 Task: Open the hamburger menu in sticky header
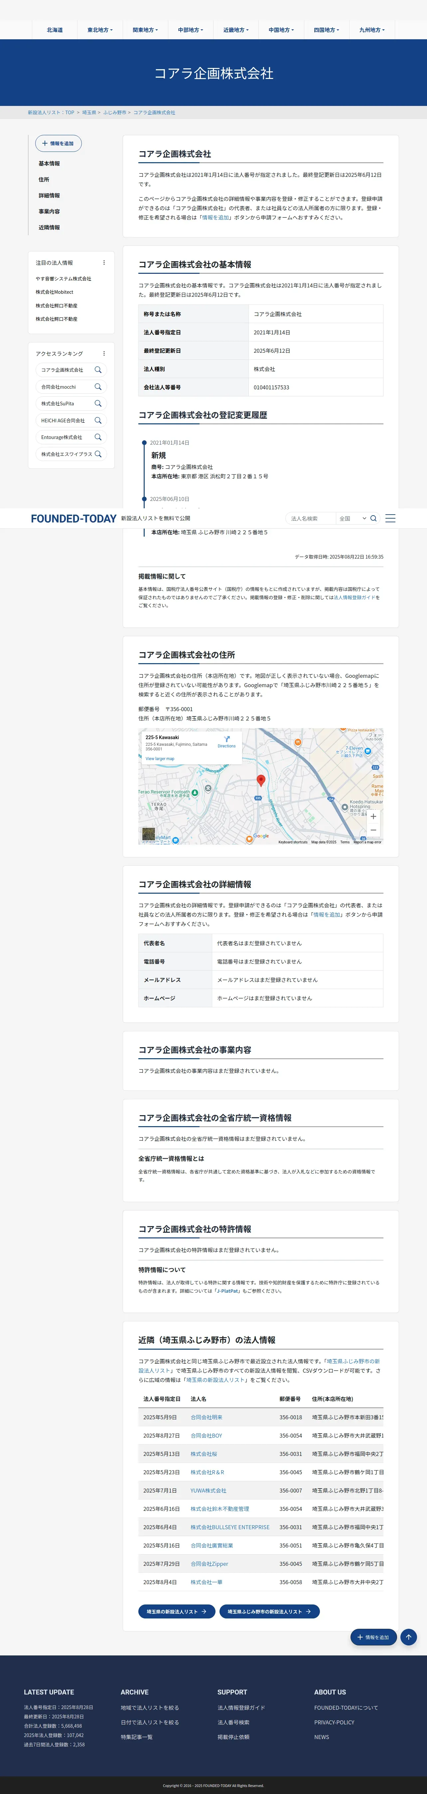point(390,518)
